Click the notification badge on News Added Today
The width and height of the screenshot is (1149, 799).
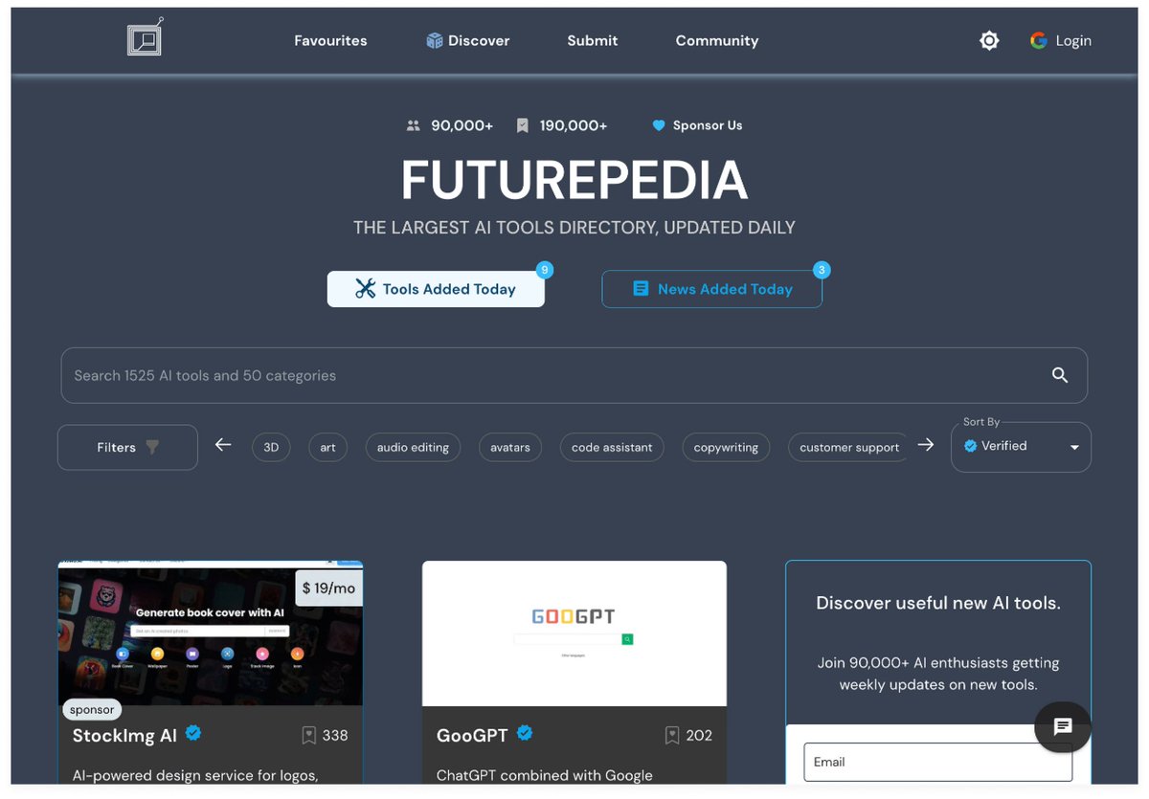(x=821, y=270)
